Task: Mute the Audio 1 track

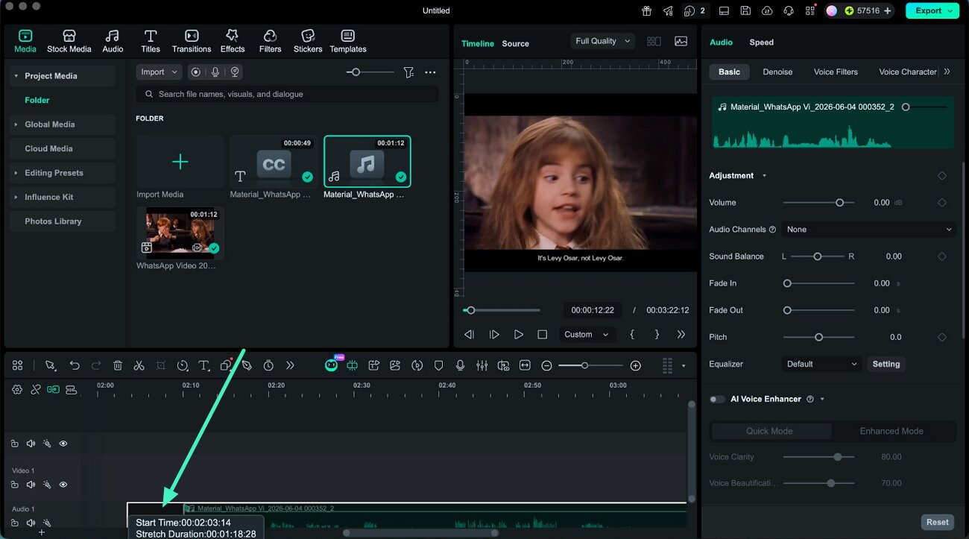Action: [31, 523]
